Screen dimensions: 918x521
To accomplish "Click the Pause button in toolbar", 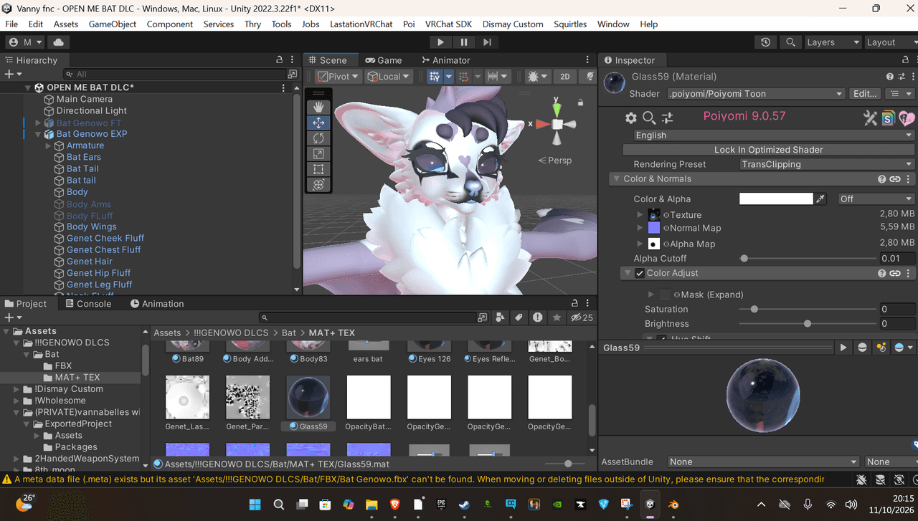I will coord(464,42).
